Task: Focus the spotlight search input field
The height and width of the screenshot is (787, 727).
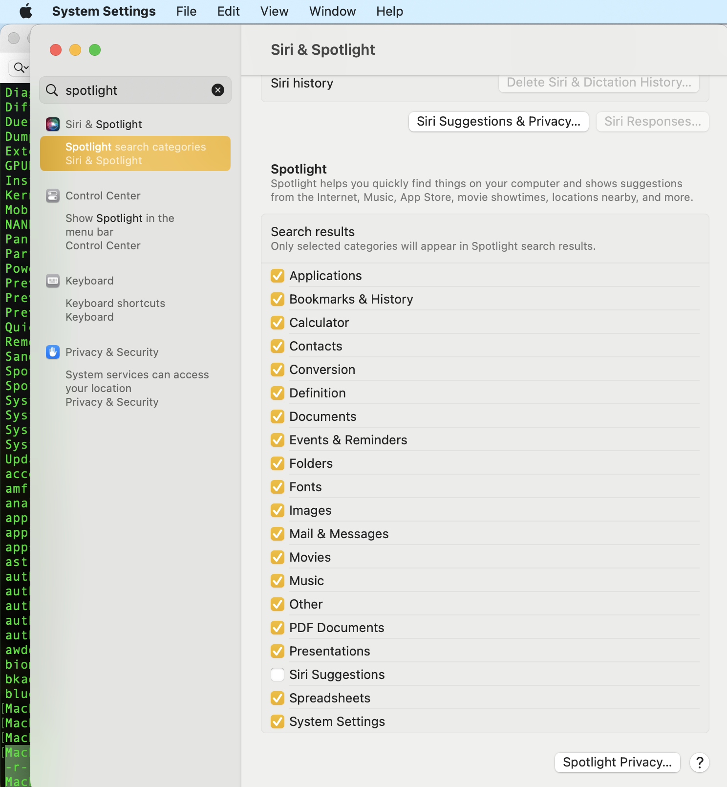Action: 135,90
